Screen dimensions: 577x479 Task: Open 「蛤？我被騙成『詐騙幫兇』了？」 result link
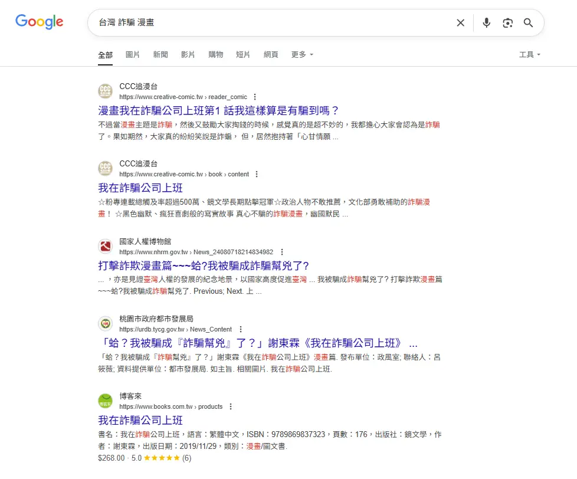[258, 343]
